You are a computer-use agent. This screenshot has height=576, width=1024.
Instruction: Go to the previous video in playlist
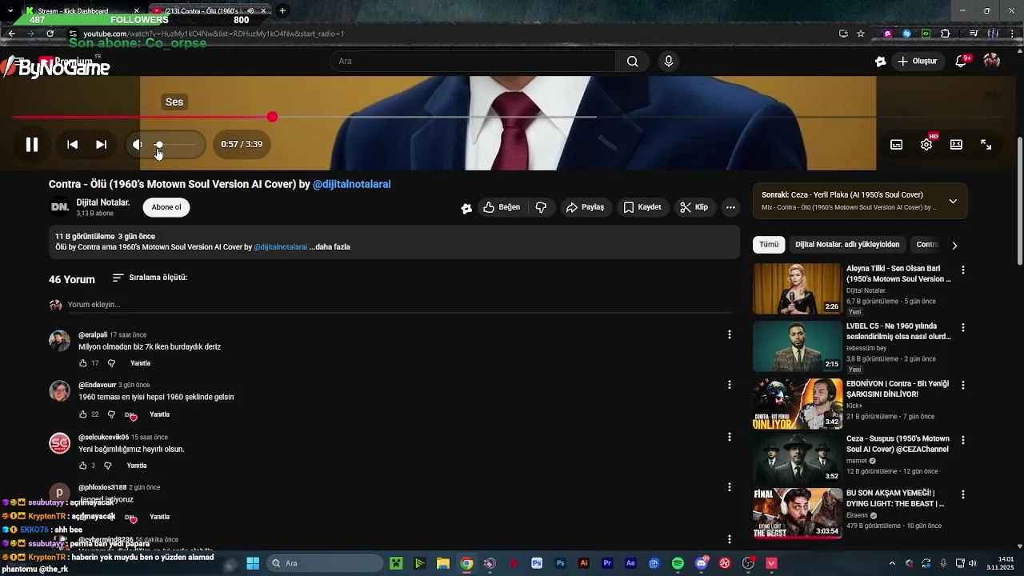coord(72,145)
